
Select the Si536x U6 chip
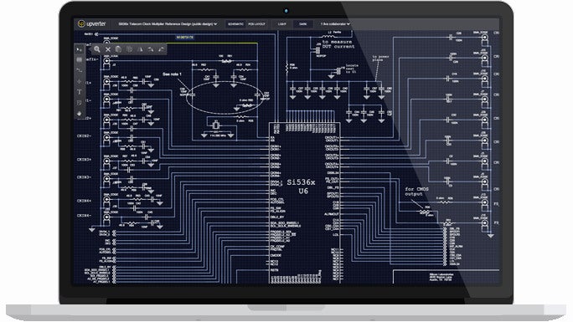click(305, 202)
